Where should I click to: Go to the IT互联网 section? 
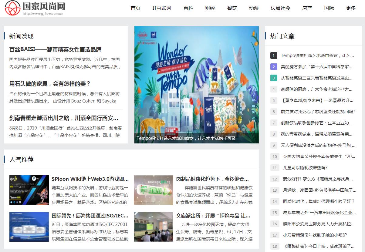(x=162, y=8)
